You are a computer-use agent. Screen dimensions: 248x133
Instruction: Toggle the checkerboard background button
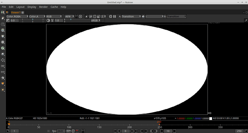point(103,20)
